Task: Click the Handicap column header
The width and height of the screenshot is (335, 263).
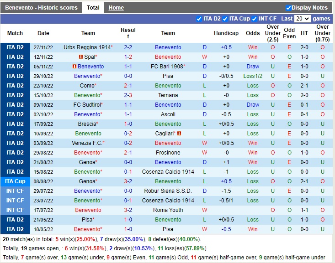Action: pos(226,33)
